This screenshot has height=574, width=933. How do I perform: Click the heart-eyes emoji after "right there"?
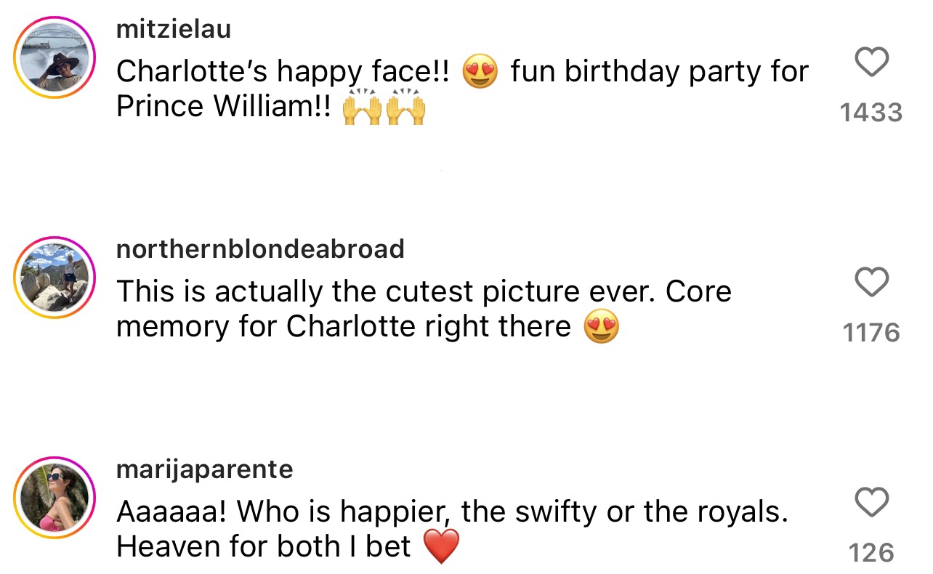(602, 328)
